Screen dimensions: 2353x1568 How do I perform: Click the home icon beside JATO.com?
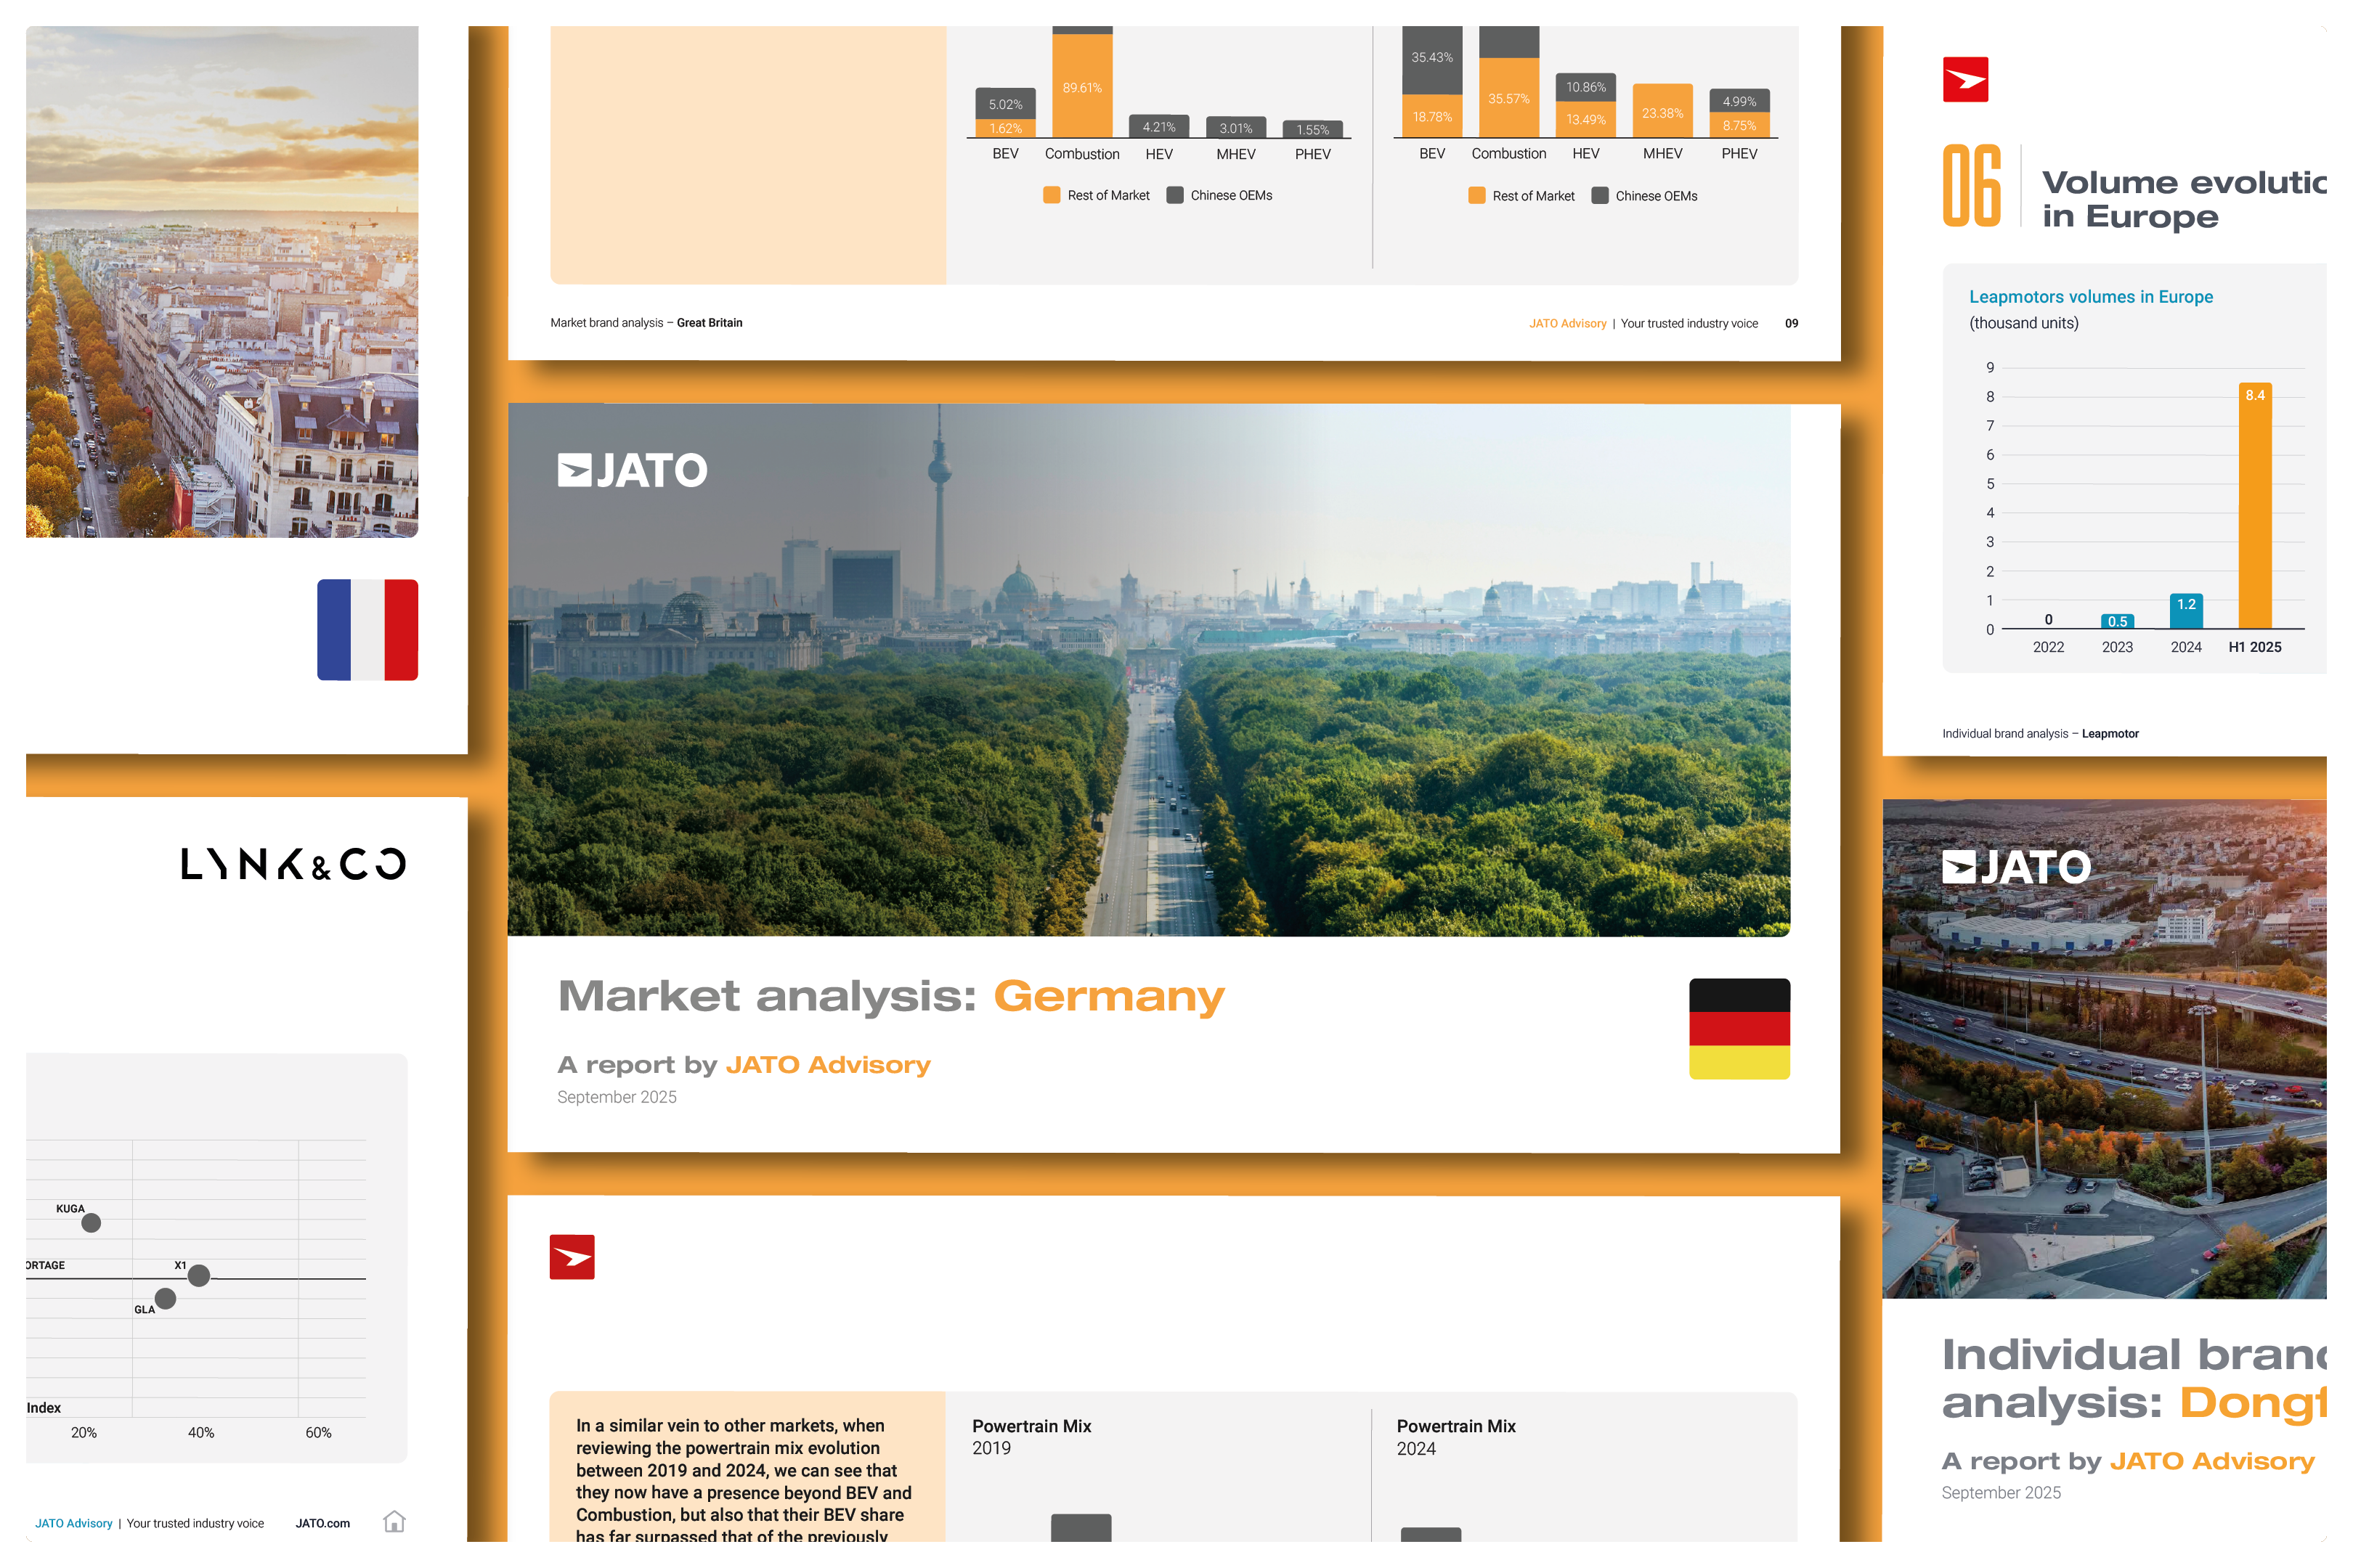coord(394,1521)
